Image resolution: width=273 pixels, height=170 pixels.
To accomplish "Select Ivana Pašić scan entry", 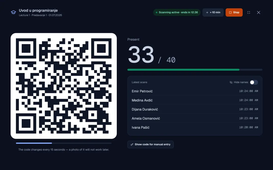I will [x=195, y=127].
